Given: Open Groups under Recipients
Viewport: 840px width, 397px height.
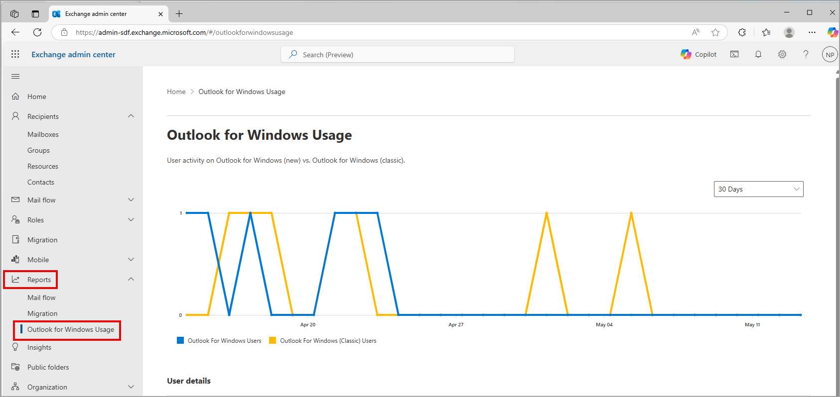Looking at the screenshot, I should tap(38, 150).
